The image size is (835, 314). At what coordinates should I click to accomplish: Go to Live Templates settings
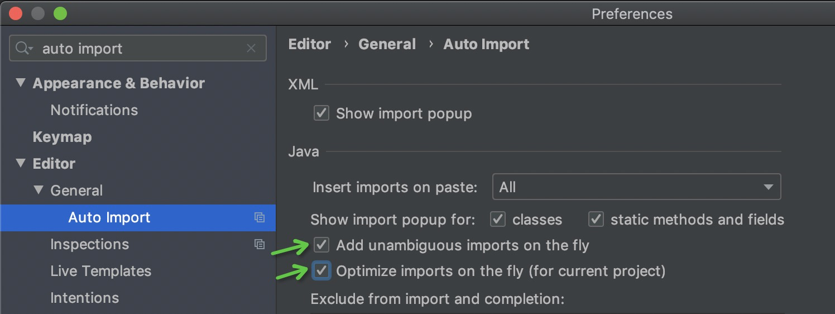100,271
